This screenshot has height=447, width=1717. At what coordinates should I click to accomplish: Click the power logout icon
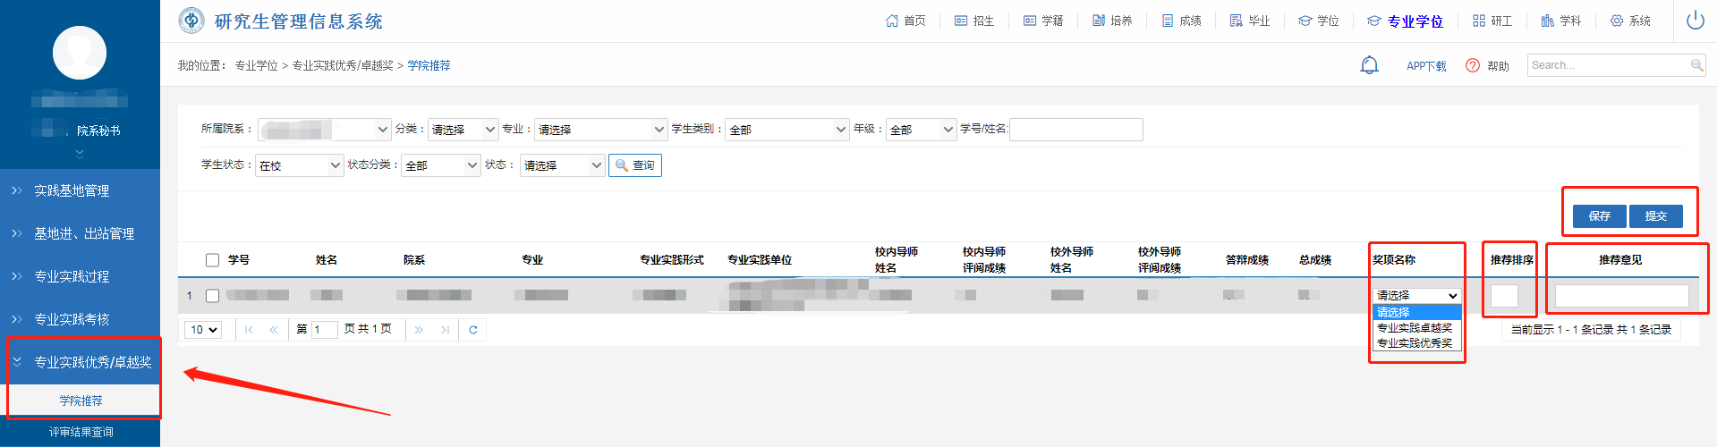click(1695, 21)
